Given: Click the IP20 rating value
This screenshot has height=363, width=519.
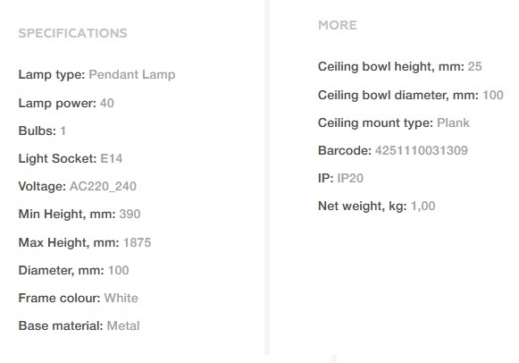Looking at the screenshot, I should (x=350, y=178).
